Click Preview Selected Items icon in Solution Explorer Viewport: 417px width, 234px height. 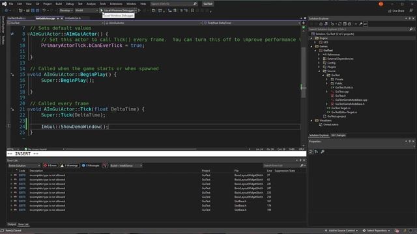pyautogui.click(x=366, y=24)
